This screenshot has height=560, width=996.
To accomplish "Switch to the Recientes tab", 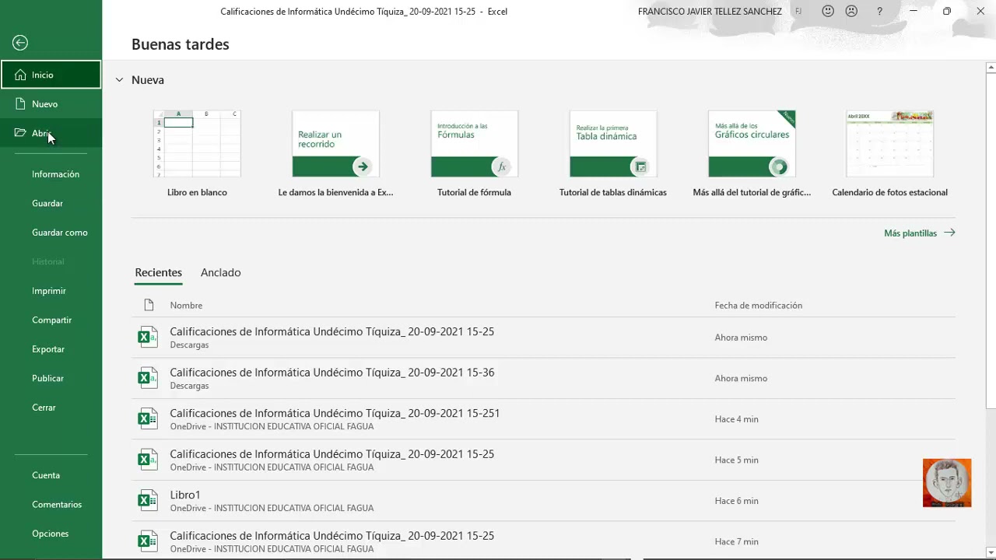I will pos(158,272).
